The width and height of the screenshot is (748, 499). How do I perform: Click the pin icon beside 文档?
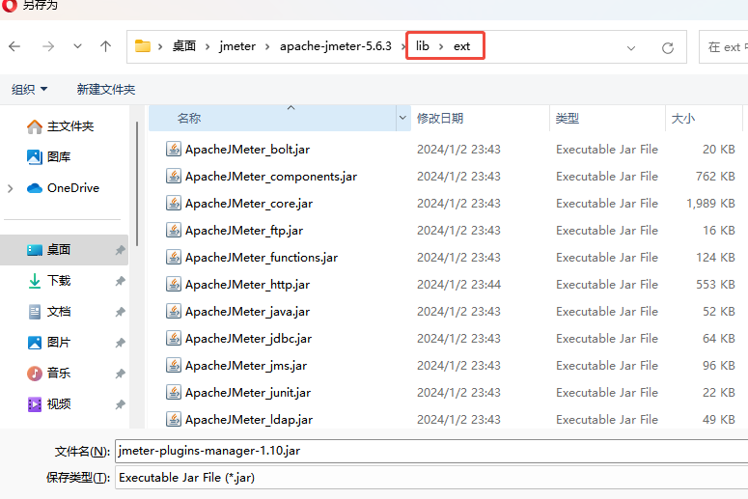coord(121,312)
